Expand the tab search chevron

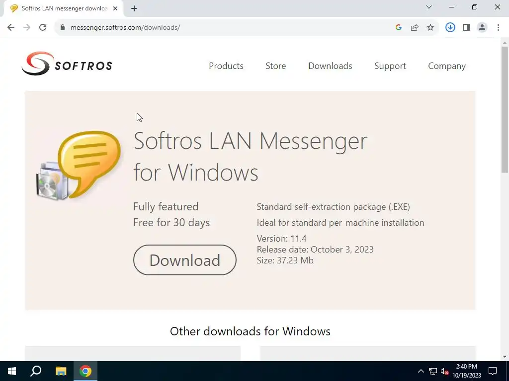click(x=429, y=7)
